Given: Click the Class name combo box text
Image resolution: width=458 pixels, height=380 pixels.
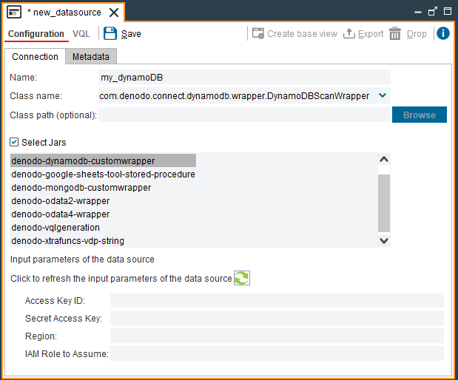Looking at the screenshot, I should coord(235,95).
